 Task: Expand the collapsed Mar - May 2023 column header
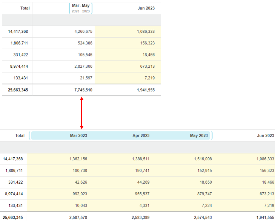pos(81,8)
